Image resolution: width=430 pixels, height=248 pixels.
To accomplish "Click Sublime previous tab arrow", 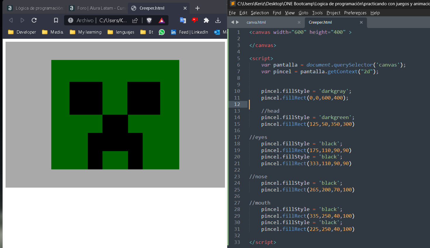I will pyautogui.click(x=233, y=22).
